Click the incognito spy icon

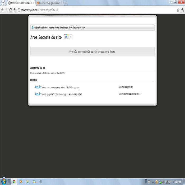pos(3,3)
